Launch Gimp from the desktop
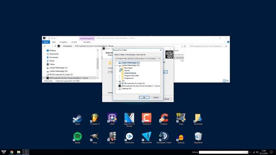 click(x=95, y=138)
